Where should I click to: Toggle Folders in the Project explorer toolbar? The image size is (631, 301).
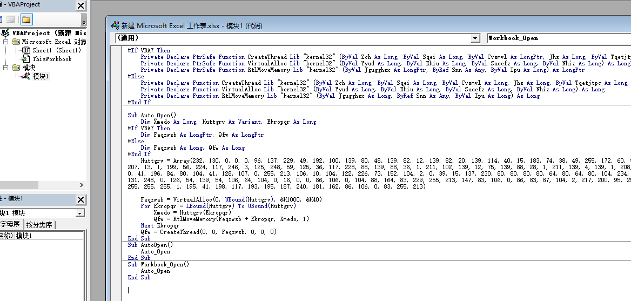pos(26,19)
